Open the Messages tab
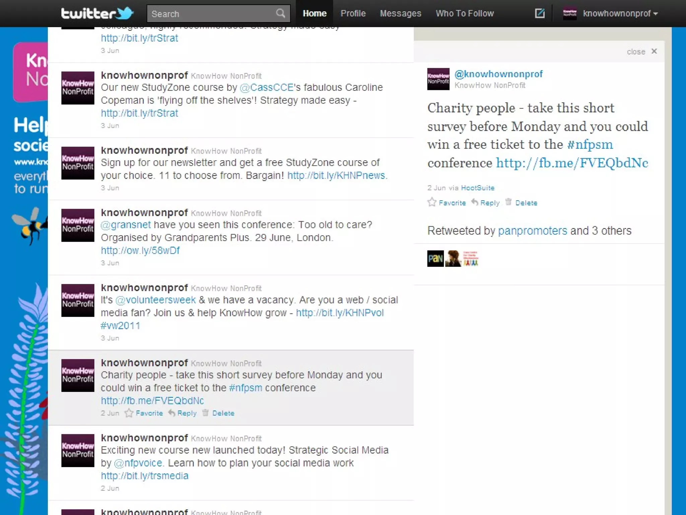The image size is (686, 515). (x=400, y=13)
